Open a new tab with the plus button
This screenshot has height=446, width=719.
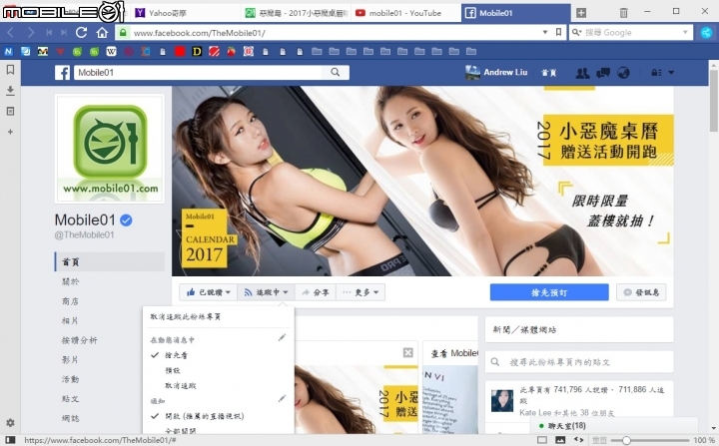(581, 13)
